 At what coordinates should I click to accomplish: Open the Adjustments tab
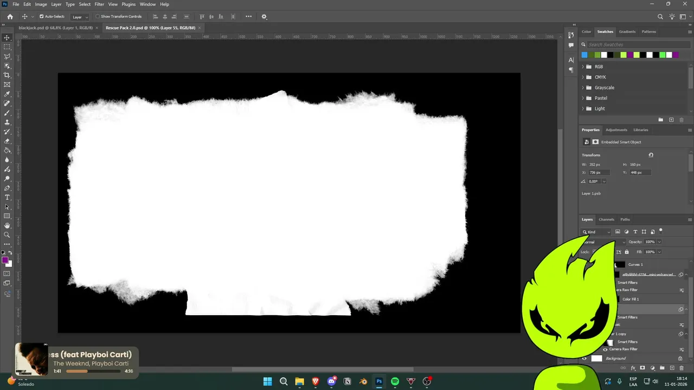click(616, 130)
